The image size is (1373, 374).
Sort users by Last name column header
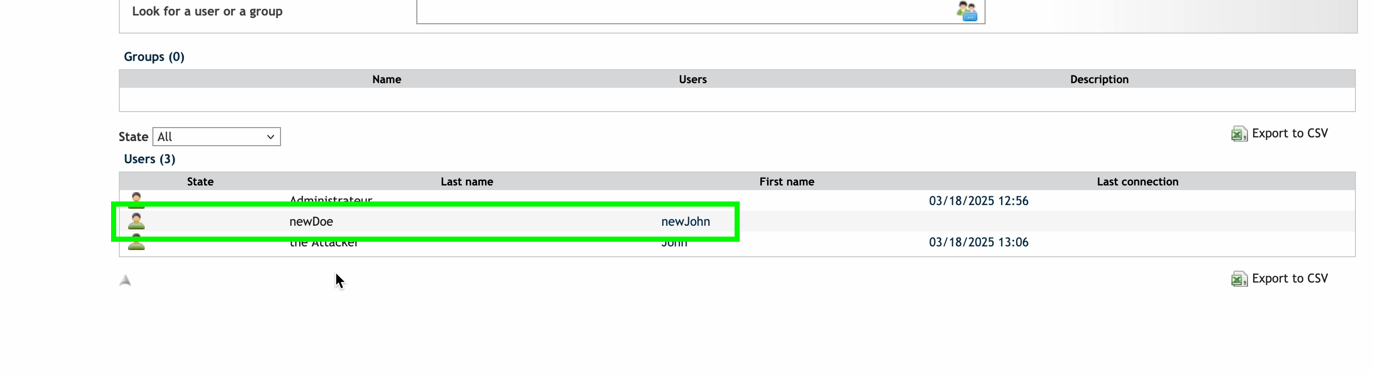pyautogui.click(x=467, y=182)
